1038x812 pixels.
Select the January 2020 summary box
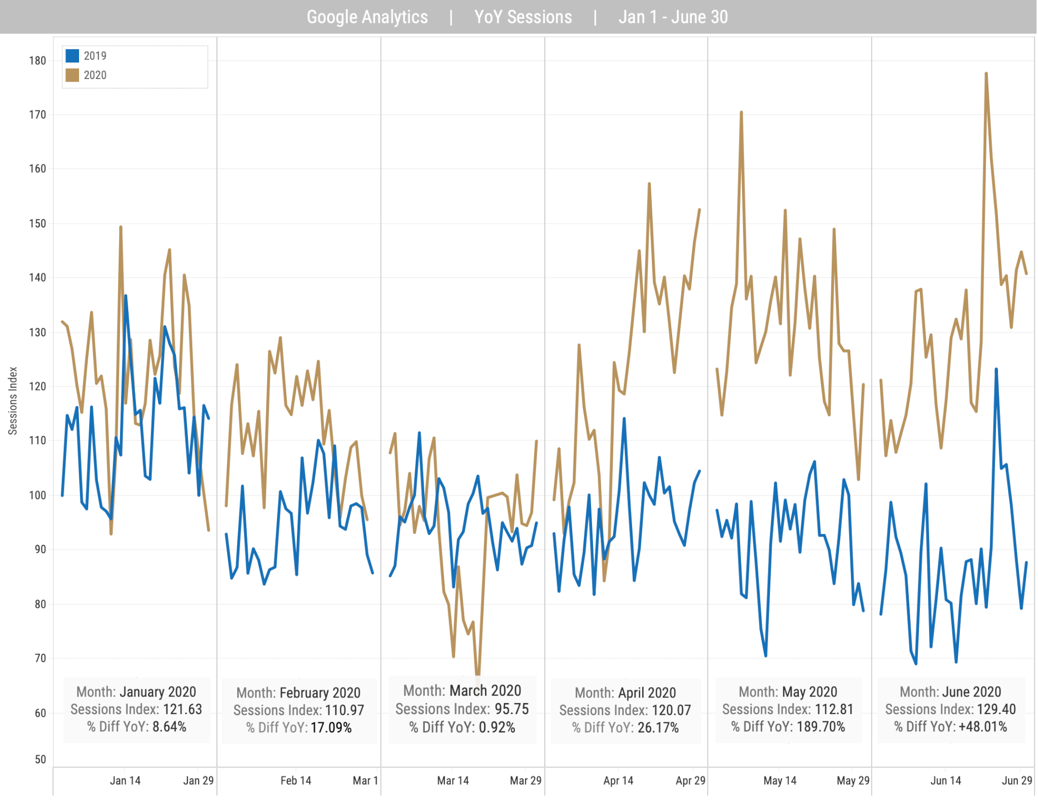coord(137,709)
